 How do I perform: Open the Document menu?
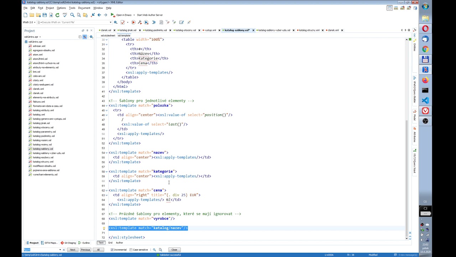point(84,8)
